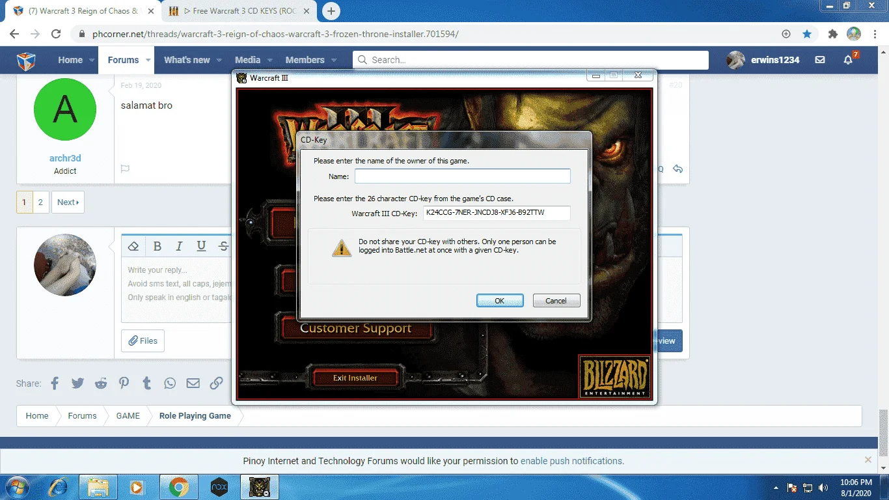This screenshot has width=889, height=500.
Task: Click the browser back arrow
Action: point(14,34)
